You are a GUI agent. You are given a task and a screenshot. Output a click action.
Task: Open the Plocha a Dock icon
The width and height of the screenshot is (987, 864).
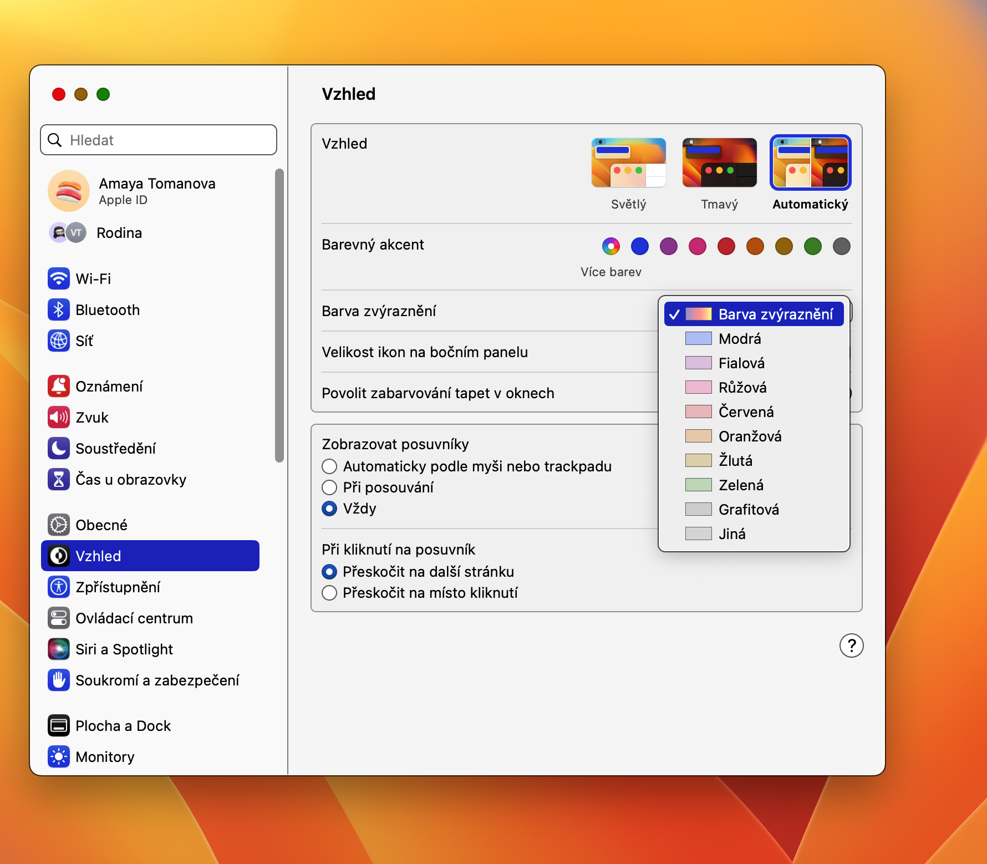tap(59, 725)
